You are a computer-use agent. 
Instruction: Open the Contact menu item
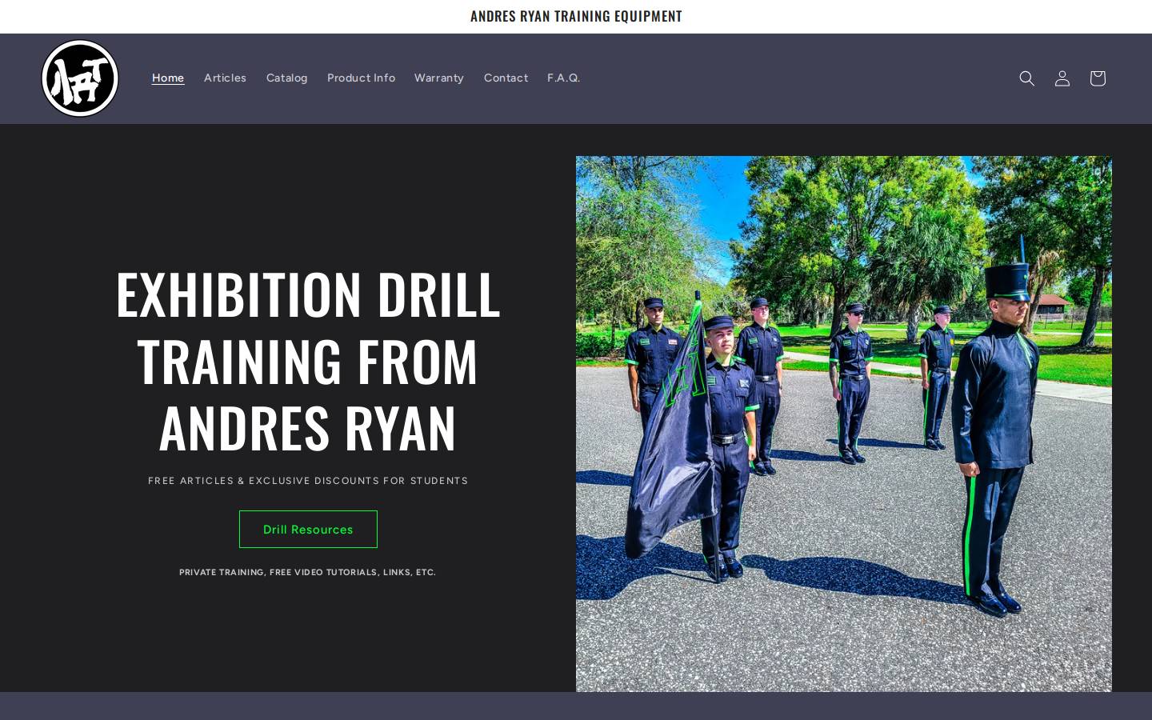506,78
